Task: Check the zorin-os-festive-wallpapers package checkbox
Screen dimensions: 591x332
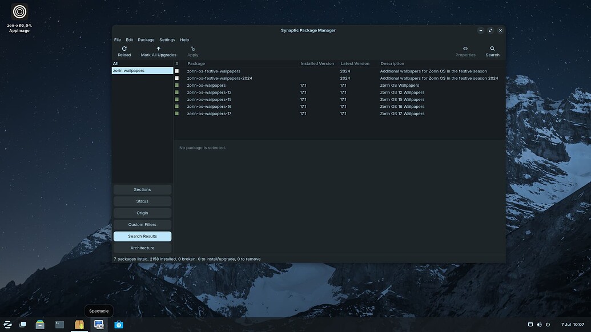Action: 176,71
